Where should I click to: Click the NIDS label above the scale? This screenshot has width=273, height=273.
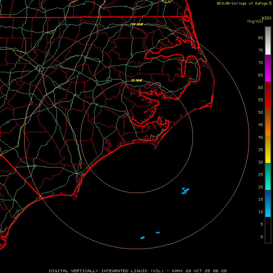coord(267,18)
